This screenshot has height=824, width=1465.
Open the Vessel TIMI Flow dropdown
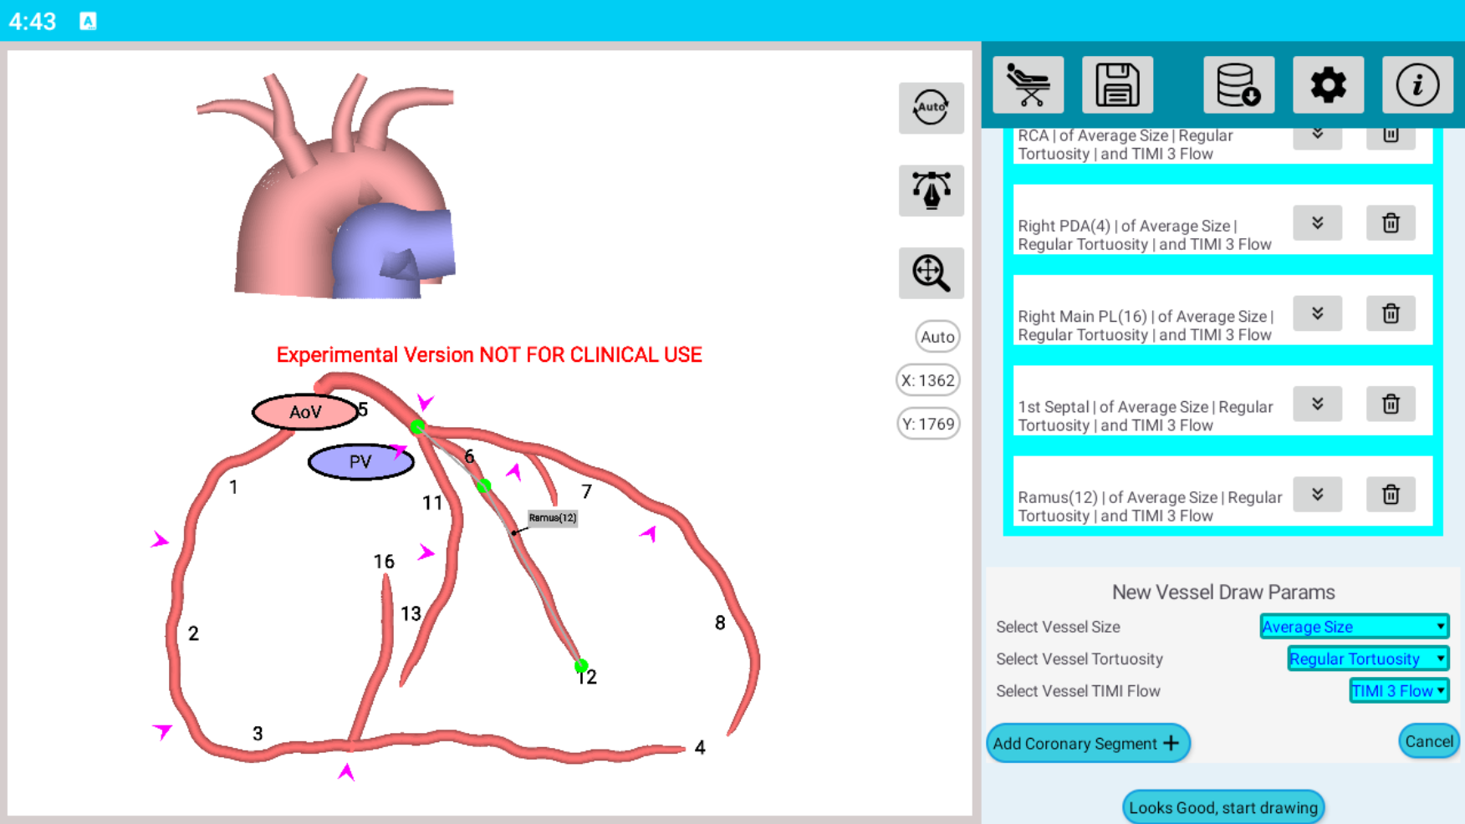[x=1398, y=691]
